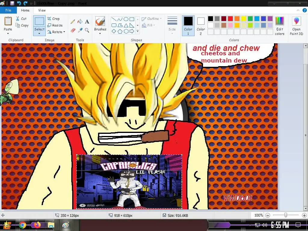The width and height of the screenshot is (308, 231).
Task: Open the Fill dropdown
Action: click(x=149, y=25)
